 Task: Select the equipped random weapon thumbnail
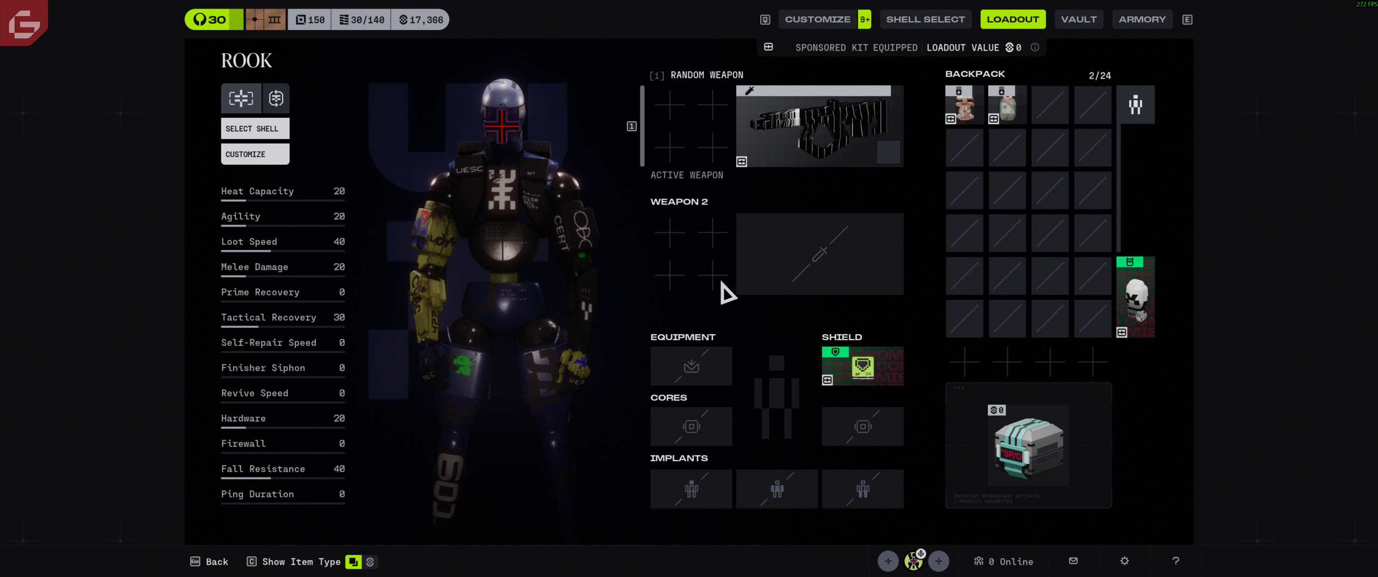point(819,126)
